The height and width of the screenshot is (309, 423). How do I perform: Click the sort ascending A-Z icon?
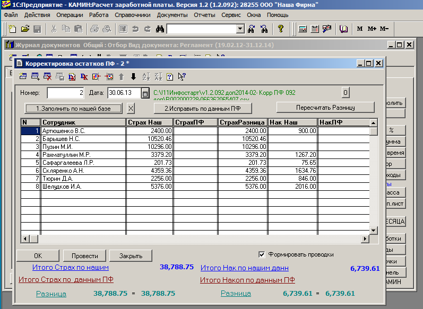click(x=147, y=76)
